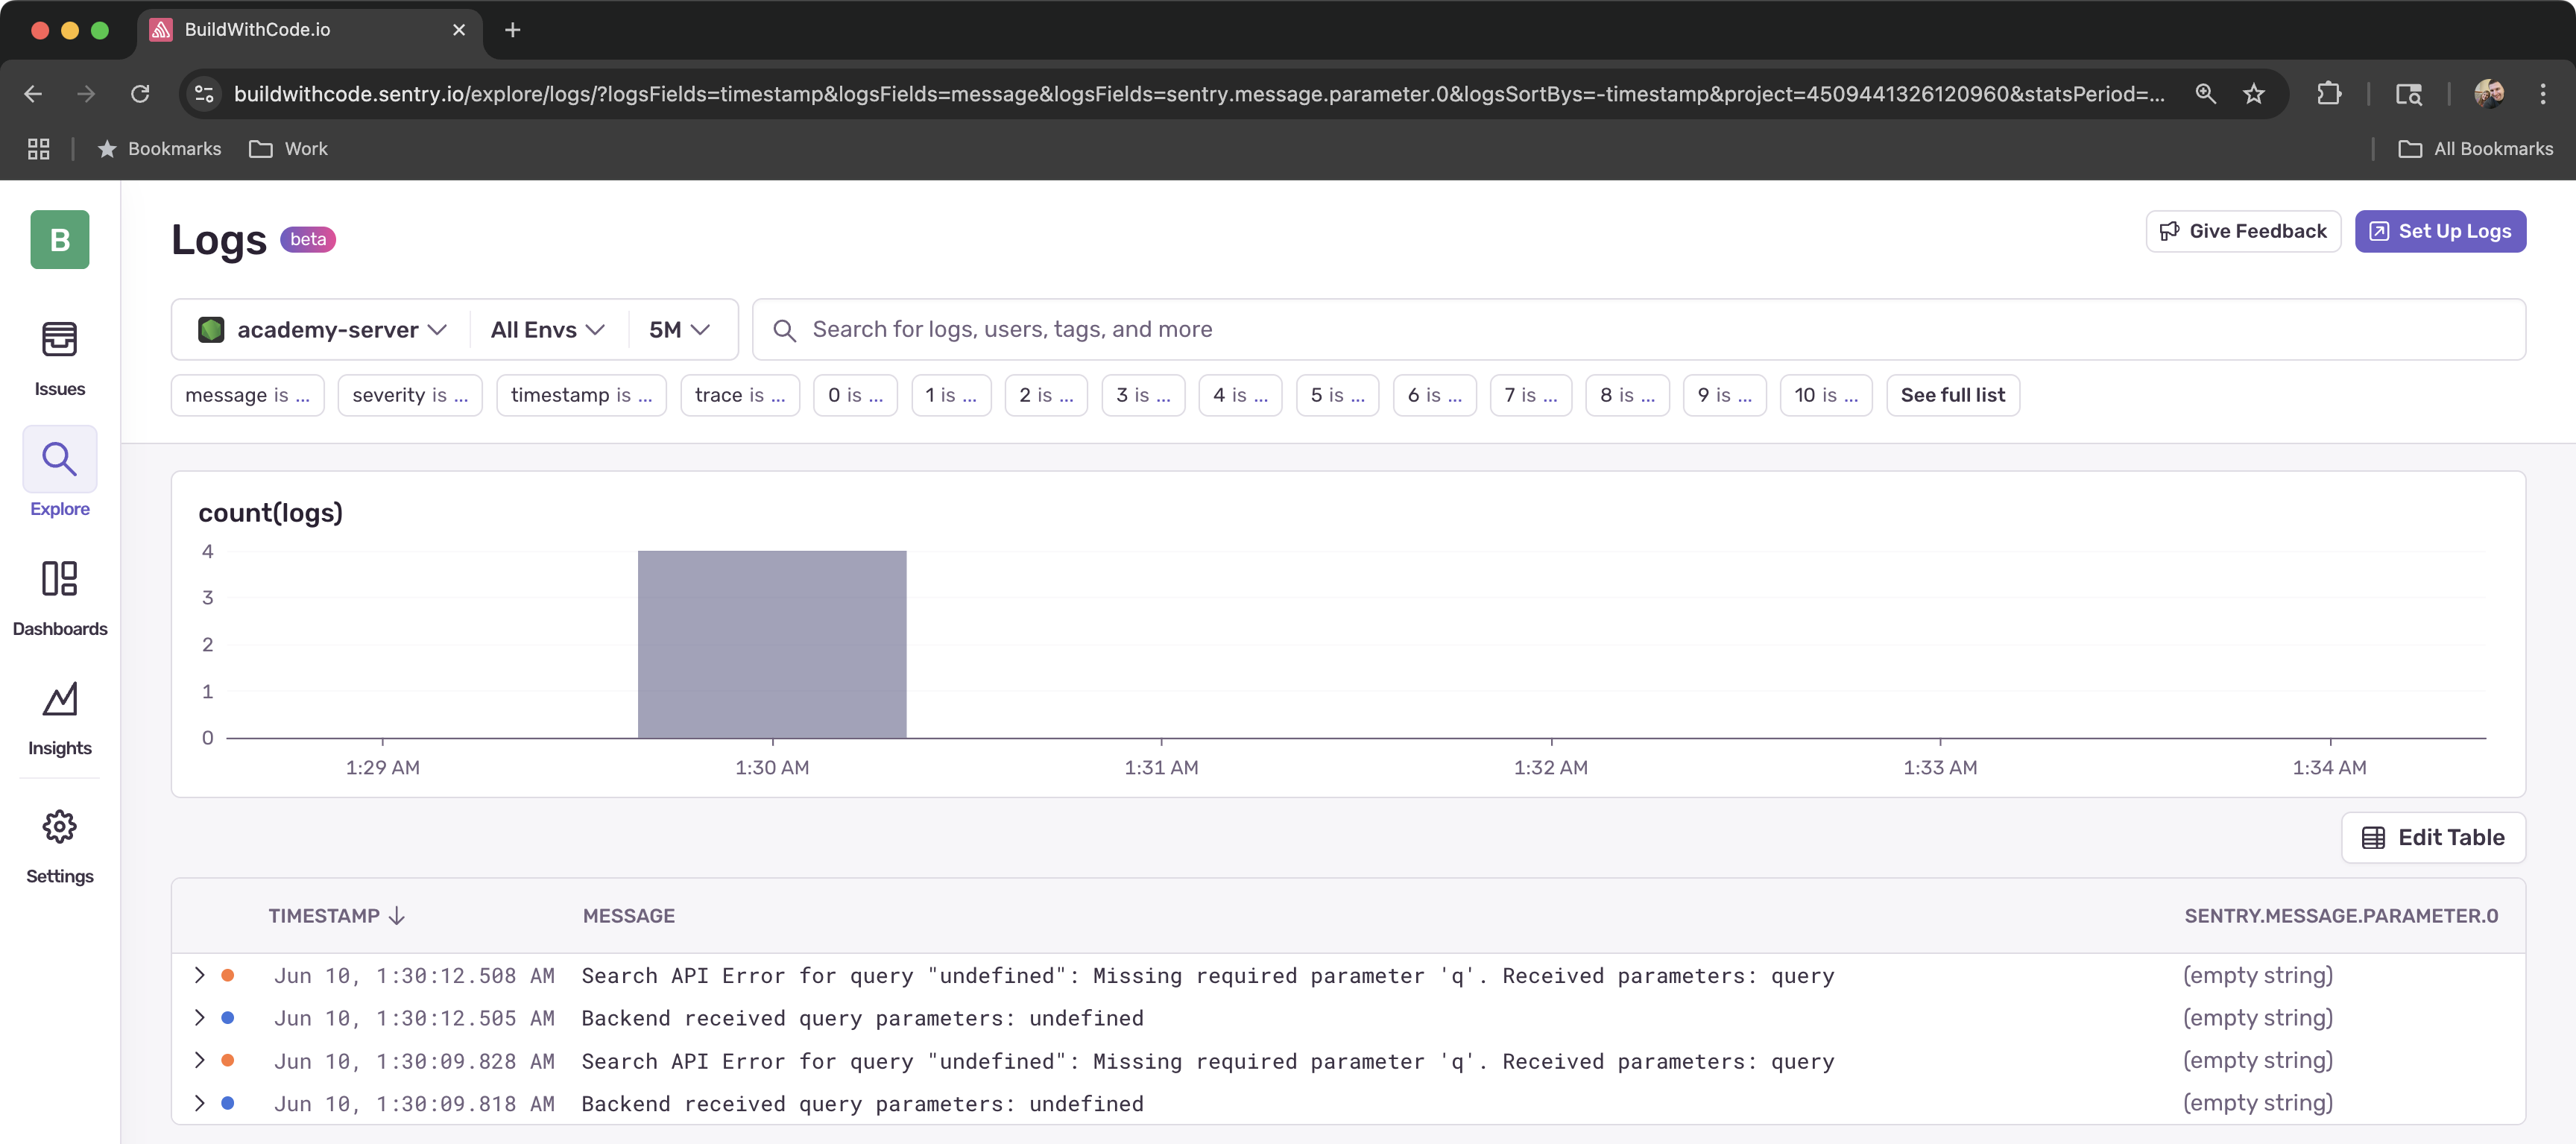Click the beta badge next to Logs
The height and width of the screenshot is (1144, 2576).
(x=307, y=239)
